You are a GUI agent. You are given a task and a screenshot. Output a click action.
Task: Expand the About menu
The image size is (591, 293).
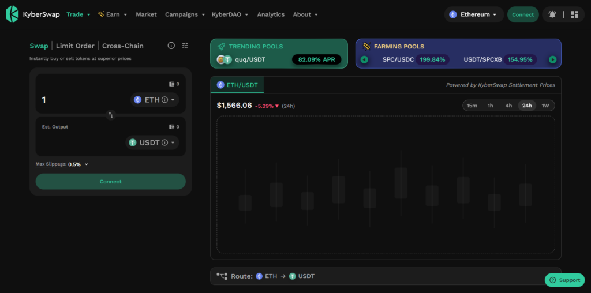tap(305, 14)
